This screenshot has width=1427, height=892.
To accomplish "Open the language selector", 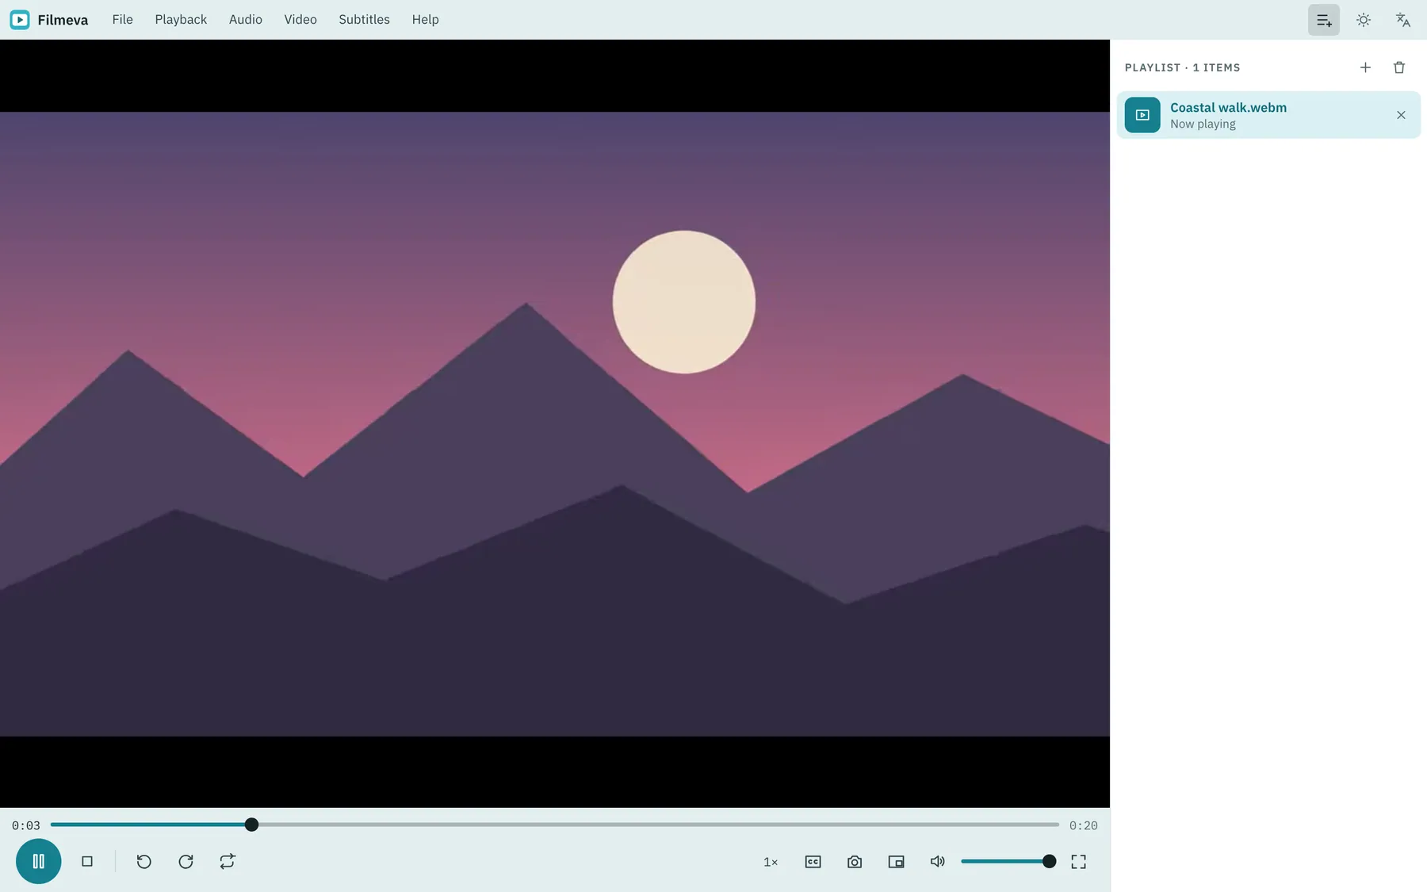I will click(1403, 20).
